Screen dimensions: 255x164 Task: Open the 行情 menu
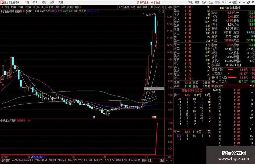point(27,2)
